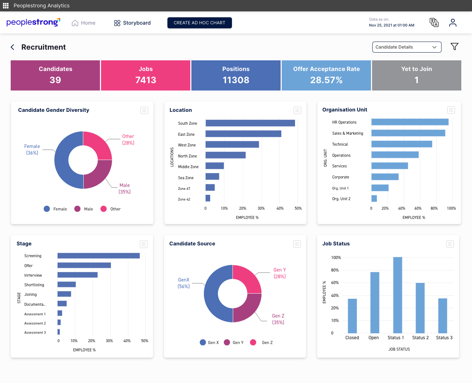This screenshot has height=383, width=472.
Task: Open the menu icon on the Location chart
Action: pyautogui.click(x=297, y=110)
